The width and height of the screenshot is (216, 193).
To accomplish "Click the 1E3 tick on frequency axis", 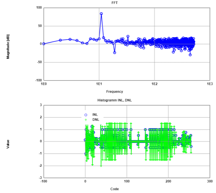I will click(x=210, y=84).
